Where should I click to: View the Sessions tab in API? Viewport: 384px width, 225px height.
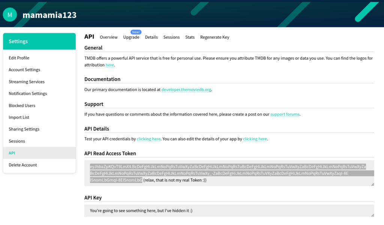pyautogui.click(x=171, y=37)
